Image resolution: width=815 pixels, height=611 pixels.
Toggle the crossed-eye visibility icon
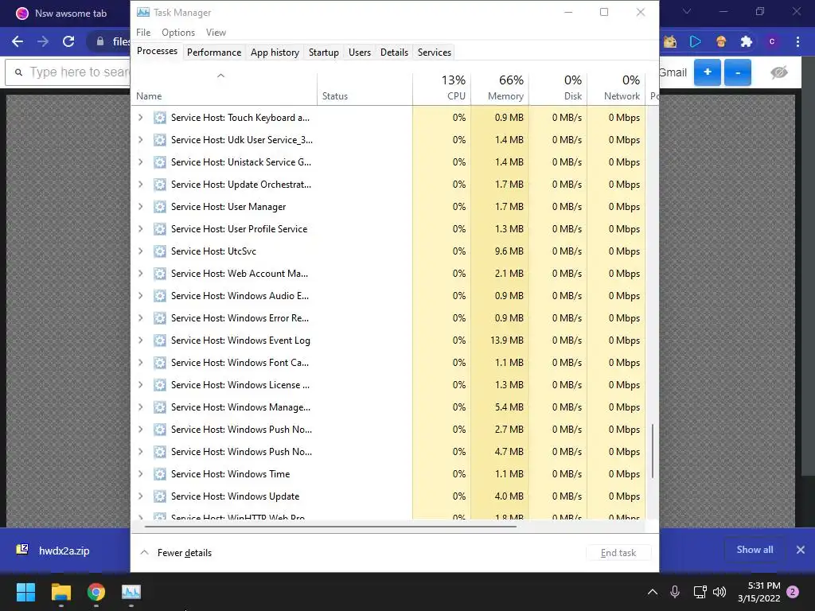779,72
